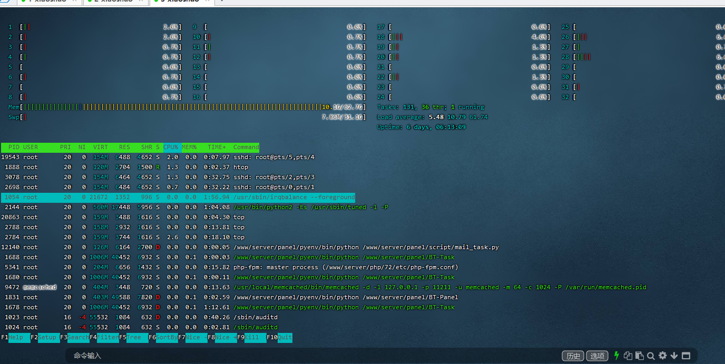The image size is (725, 364).
Task: Open the 历史 history button
Action: 573,356
